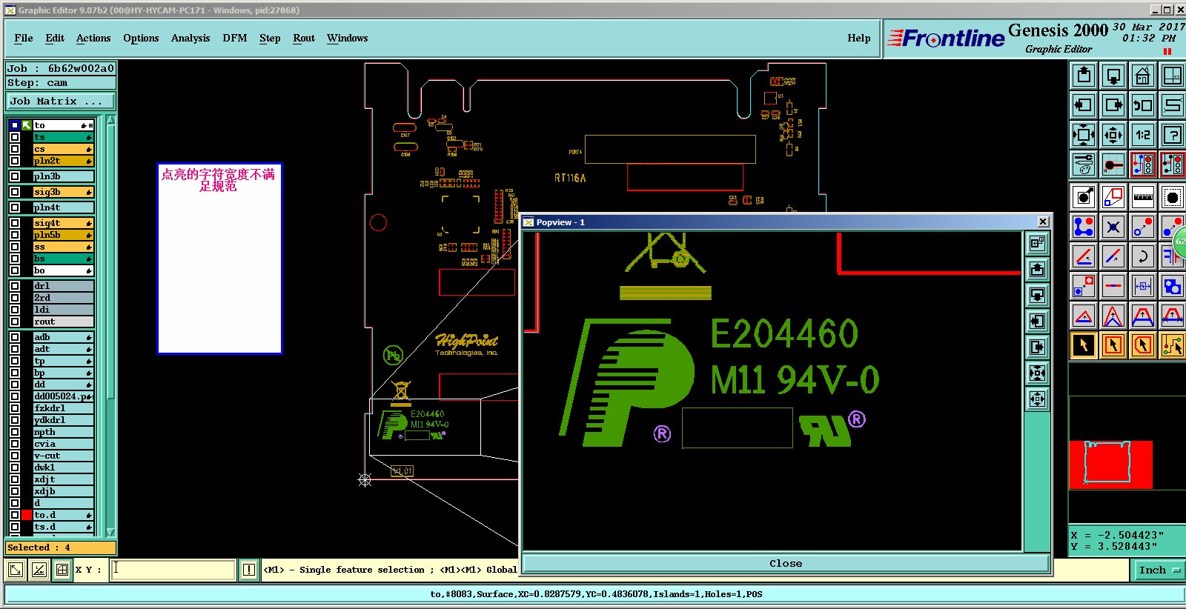The height and width of the screenshot is (609, 1186).
Task: Click the dimension spacing tool icon
Action: click(x=1143, y=286)
